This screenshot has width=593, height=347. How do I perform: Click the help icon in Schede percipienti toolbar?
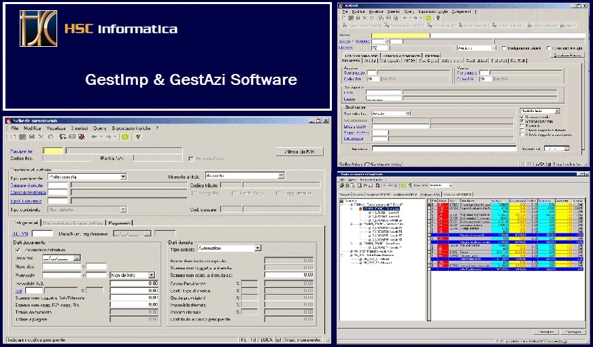tap(137, 136)
